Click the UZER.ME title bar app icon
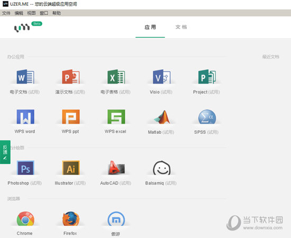 [6, 4]
